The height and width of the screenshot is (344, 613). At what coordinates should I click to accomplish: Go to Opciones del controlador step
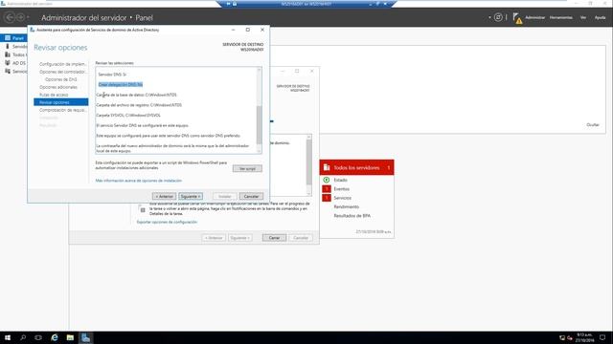point(62,72)
